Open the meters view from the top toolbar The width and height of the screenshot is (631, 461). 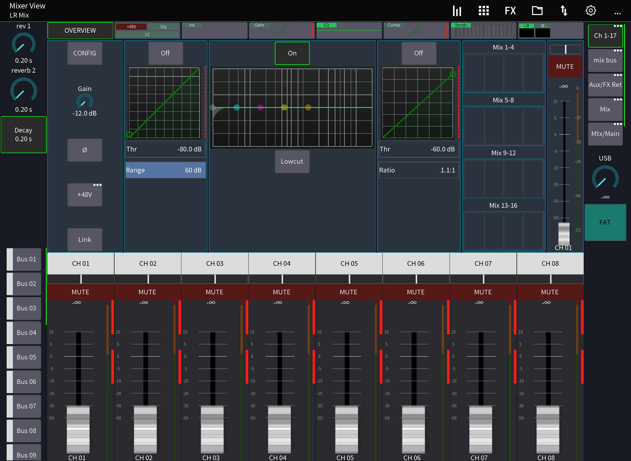pos(457,11)
